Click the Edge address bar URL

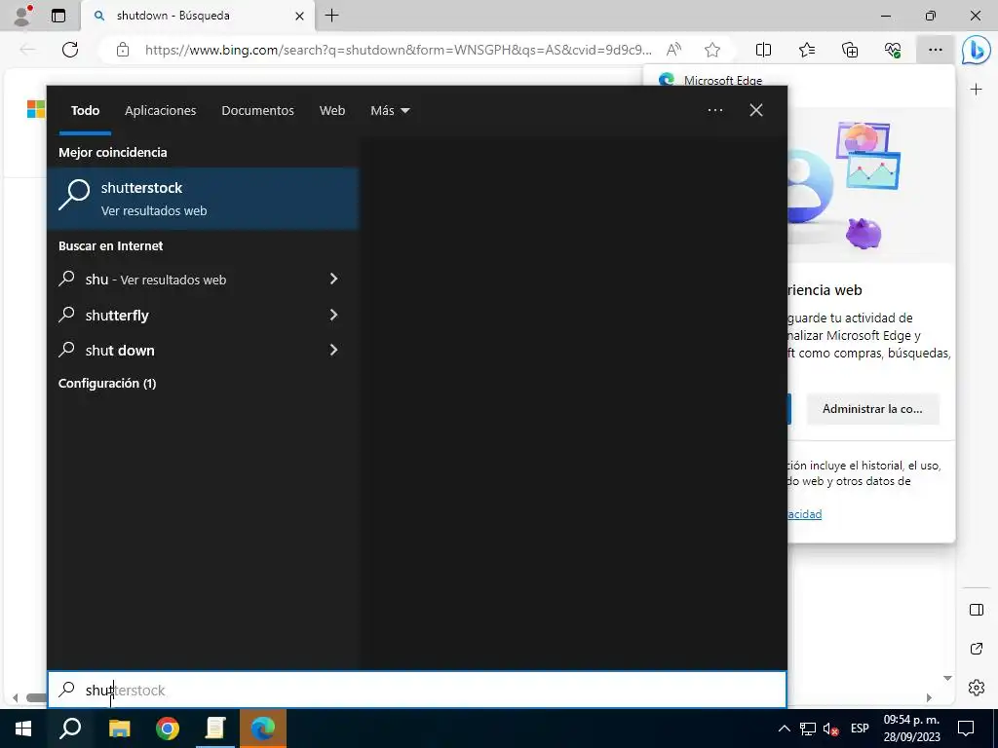pyautogui.click(x=398, y=50)
